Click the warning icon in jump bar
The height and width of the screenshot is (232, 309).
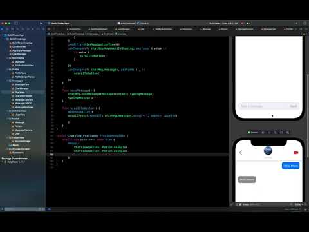[x=304, y=34]
